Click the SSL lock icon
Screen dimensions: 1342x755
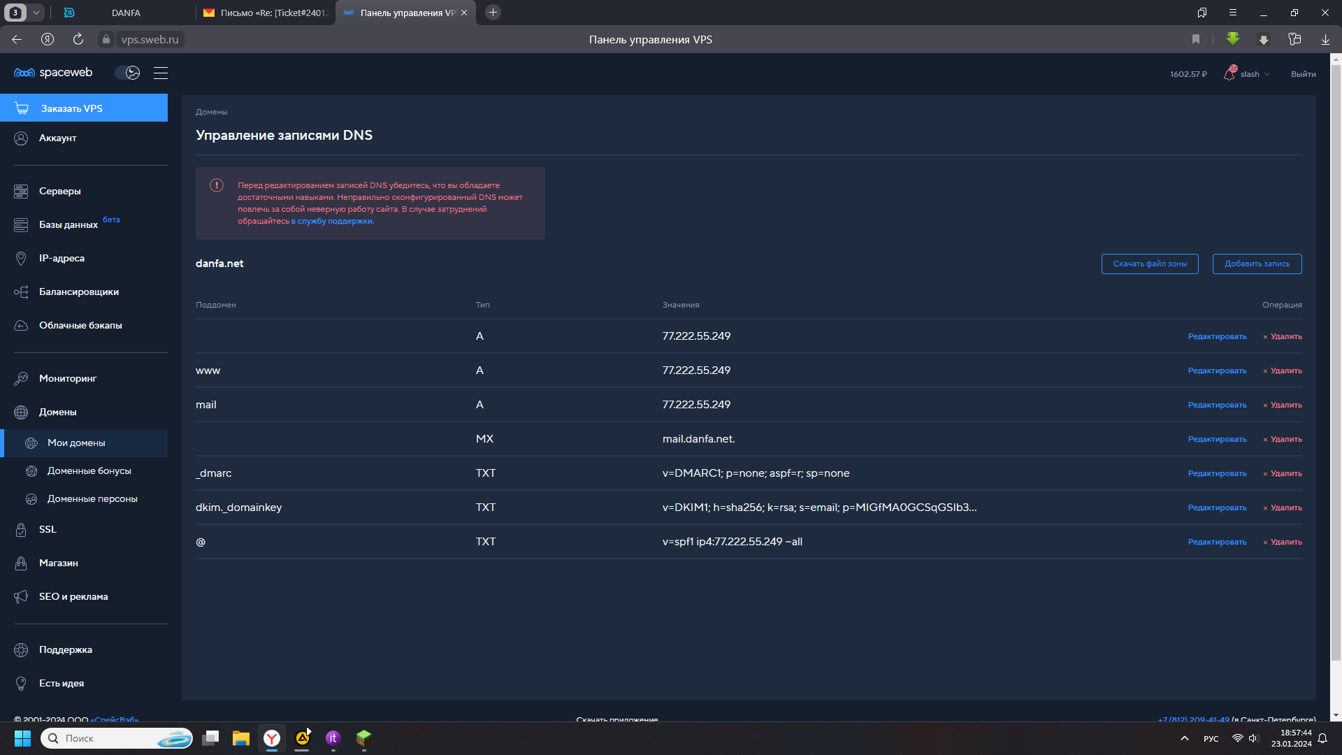tap(21, 530)
